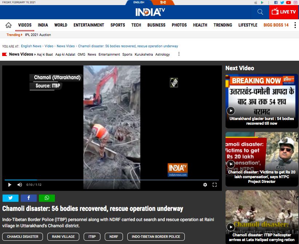Screen dimensions: 299x244
Task: Click play icon on glacier burst thumbnail
Action: [231, 111]
